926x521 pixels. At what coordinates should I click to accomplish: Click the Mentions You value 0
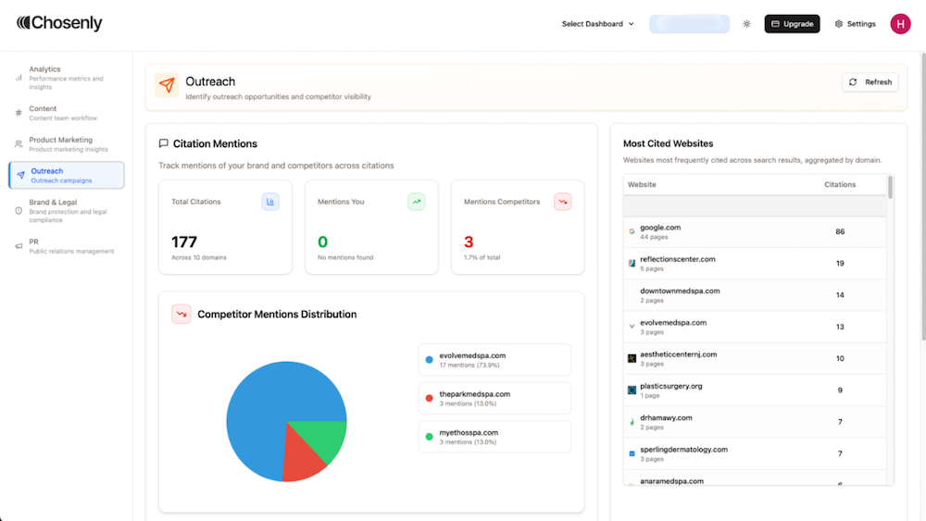click(322, 242)
